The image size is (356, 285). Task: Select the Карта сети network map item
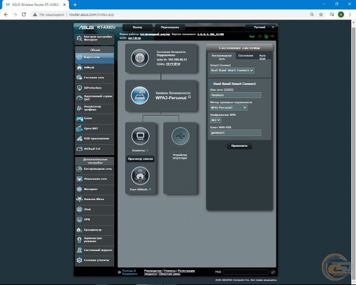point(94,57)
